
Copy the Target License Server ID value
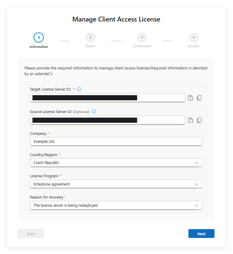[x=199, y=98]
